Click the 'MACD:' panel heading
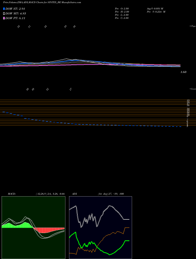 [x=12, y=194]
